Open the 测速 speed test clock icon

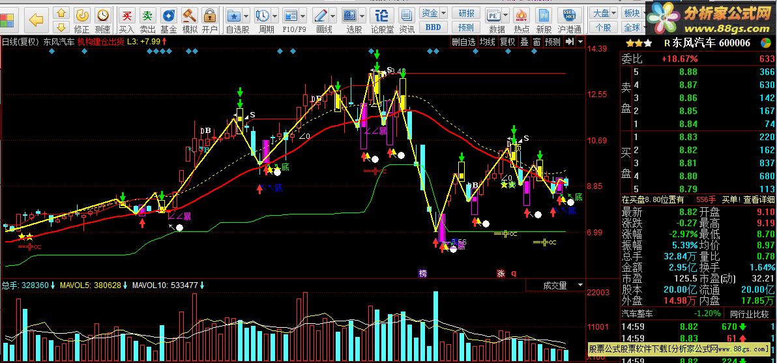(x=102, y=16)
